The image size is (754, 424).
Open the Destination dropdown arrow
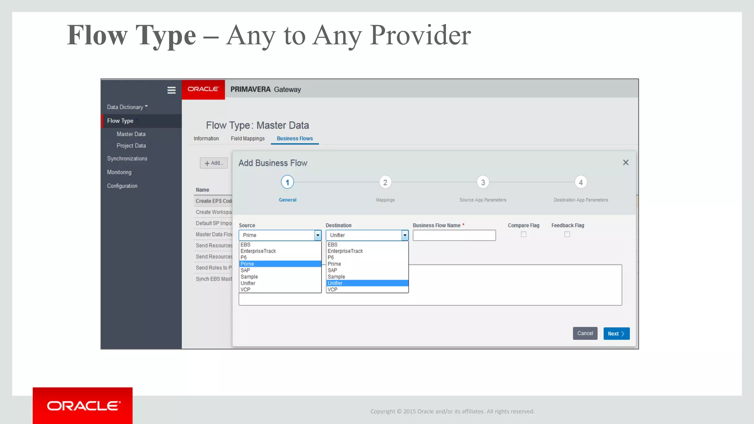pyautogui.click(x=405, y=235)
